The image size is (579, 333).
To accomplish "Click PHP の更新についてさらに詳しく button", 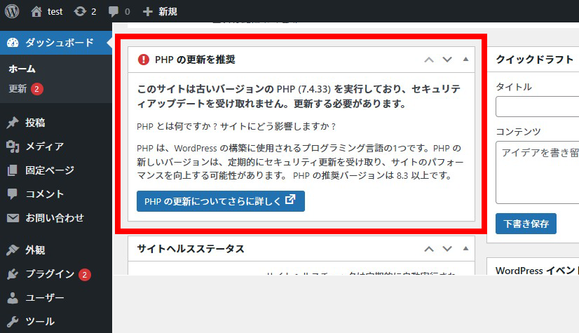I will pos(220,201).
